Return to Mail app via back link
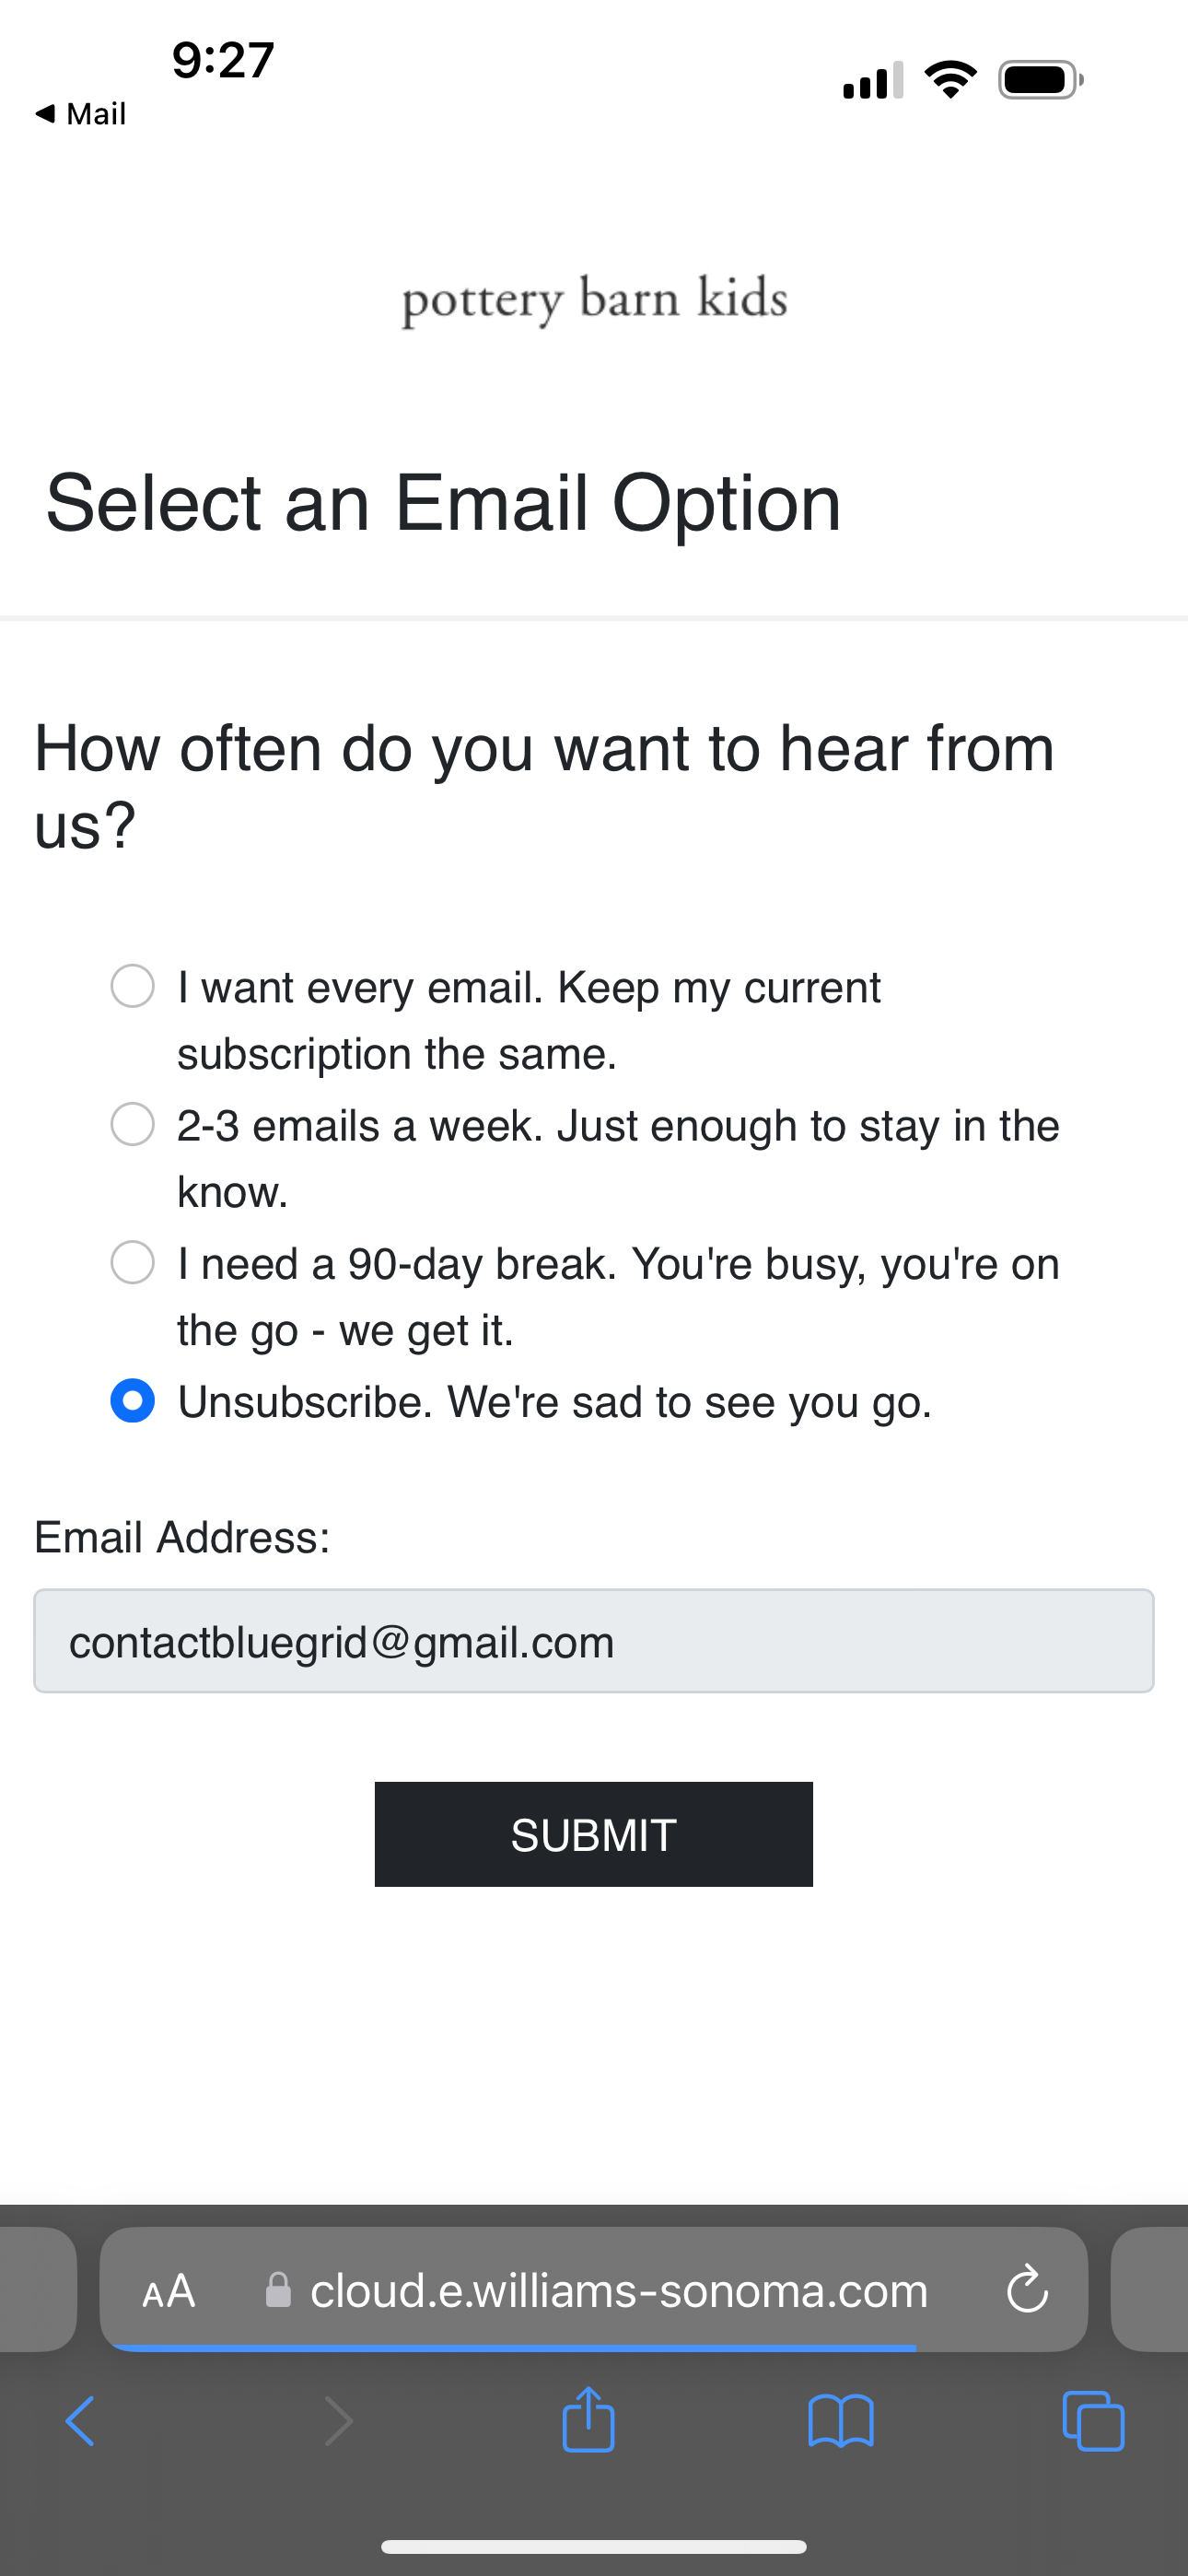Image resolution: width=1188 pixels, height=2576 pixels. (80, 114)
